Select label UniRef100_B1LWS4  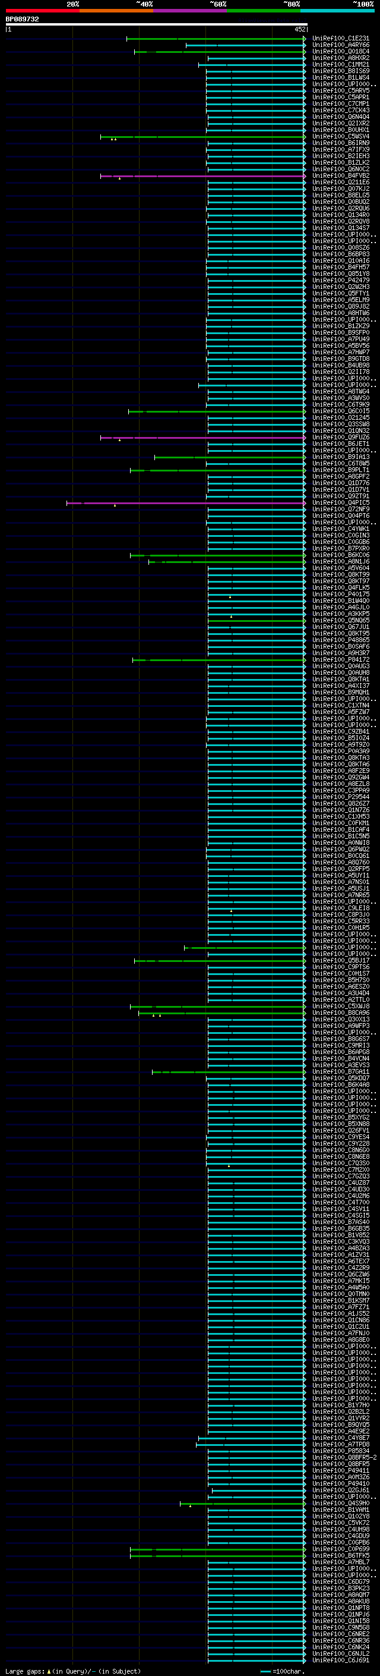(x=340, y=77)
